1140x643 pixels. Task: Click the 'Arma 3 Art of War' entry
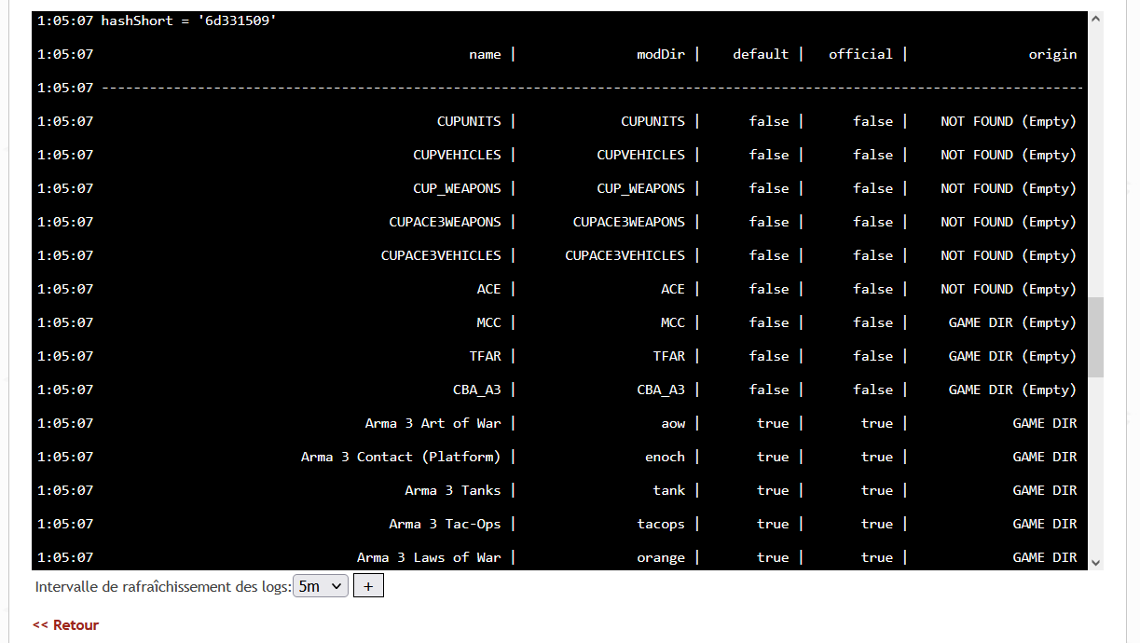pyautogui.click(x=433, y=423)
